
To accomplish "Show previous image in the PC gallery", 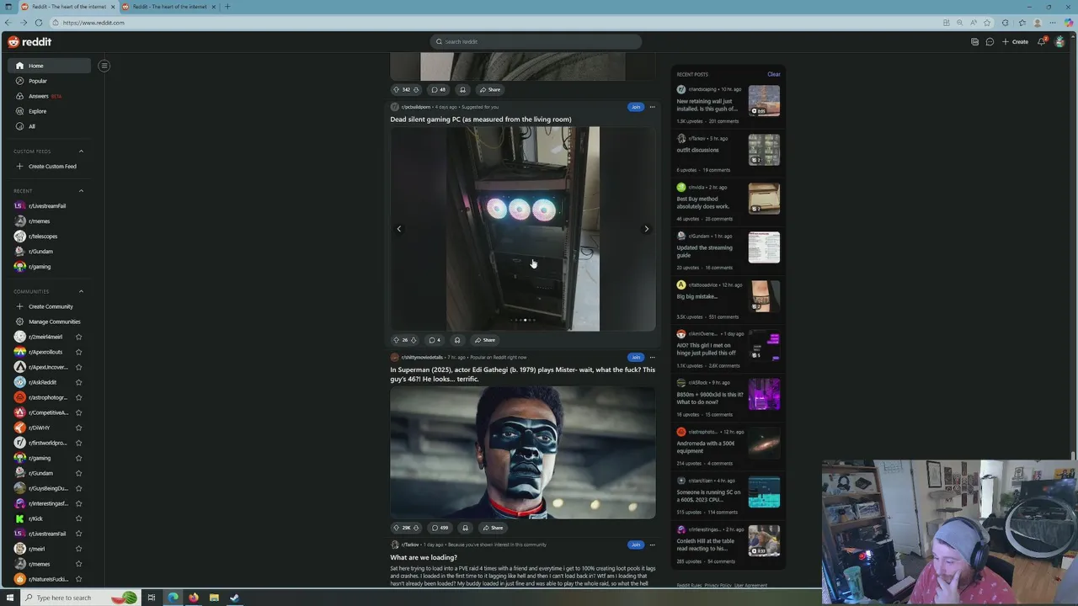I will click(x=399, y=229).
